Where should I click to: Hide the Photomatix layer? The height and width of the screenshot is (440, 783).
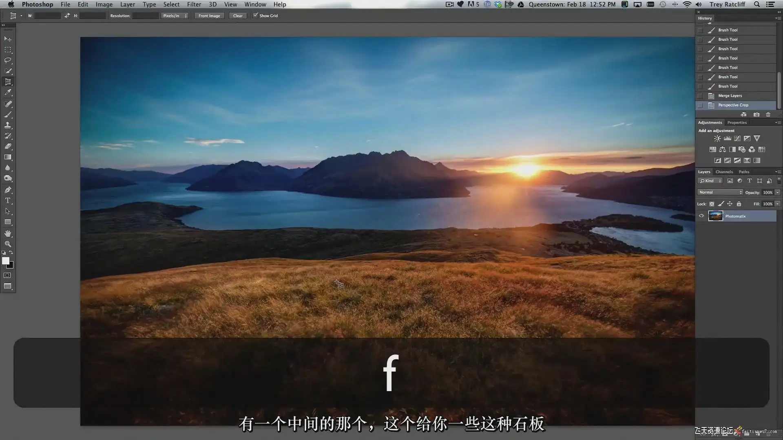(x=701, y=216)
